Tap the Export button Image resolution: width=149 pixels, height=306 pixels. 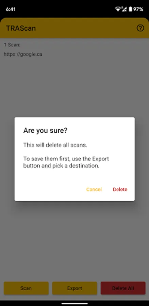pos(74,288)
